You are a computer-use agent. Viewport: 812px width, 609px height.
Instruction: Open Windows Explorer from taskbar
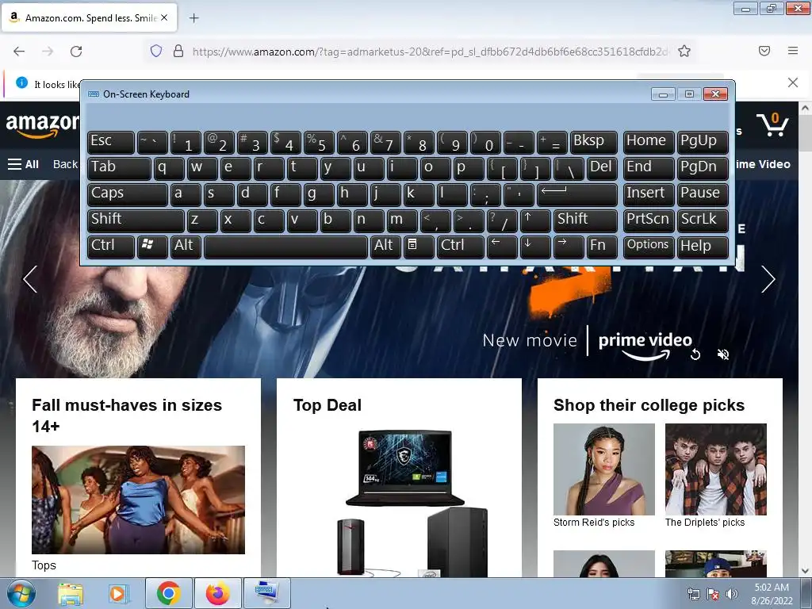click(x=70, y=593)
